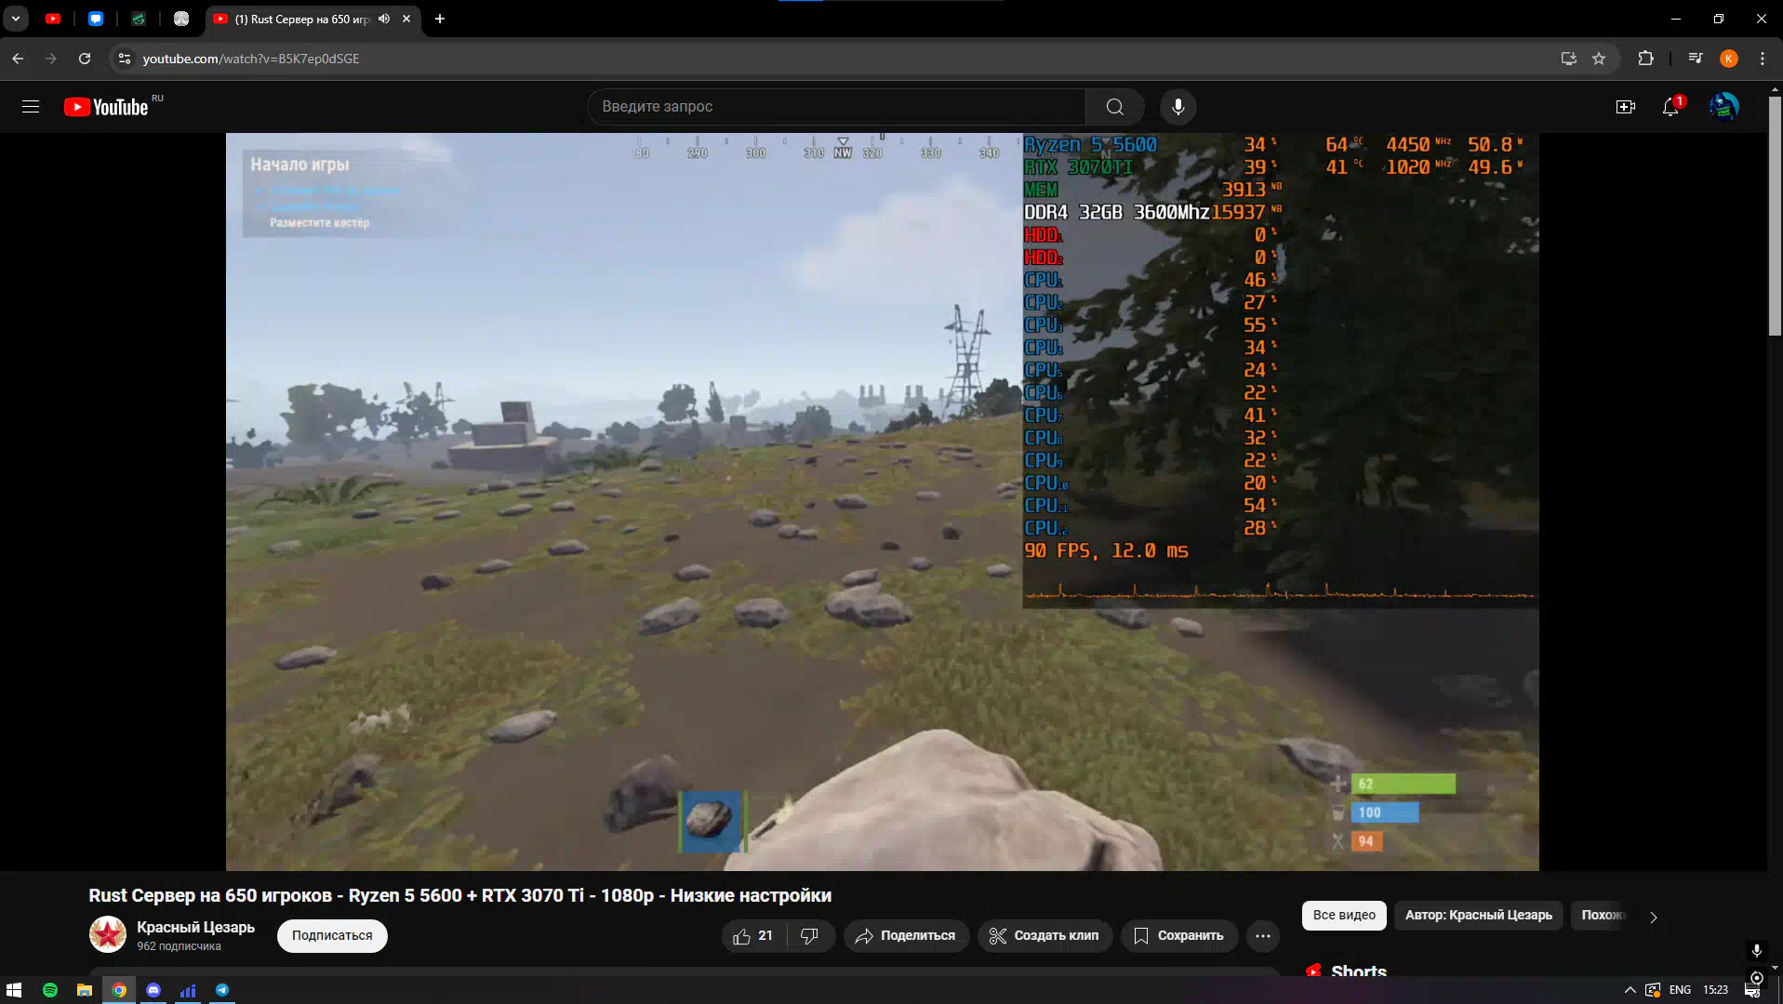Select the 'Автор: Красный Цезарь' chip
Viewport: 1783px width, 1004px height.
pyautogui.click(x=1479, y=916)
